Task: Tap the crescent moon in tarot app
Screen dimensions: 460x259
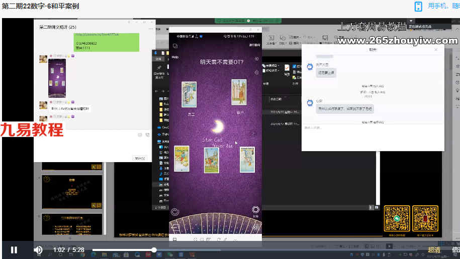Action: click(x=218, y=126)
